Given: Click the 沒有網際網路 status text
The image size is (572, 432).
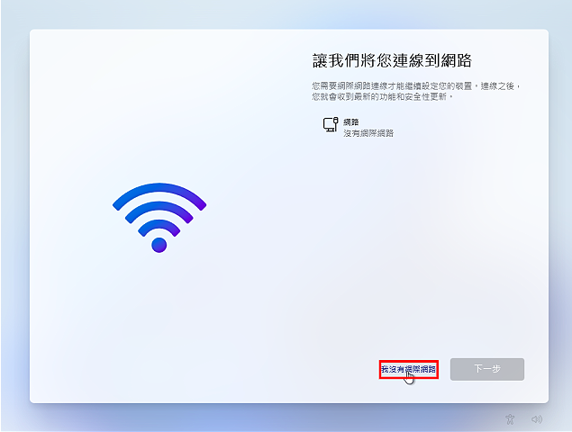Looking at the screenshot, I should tap(368, 133).
